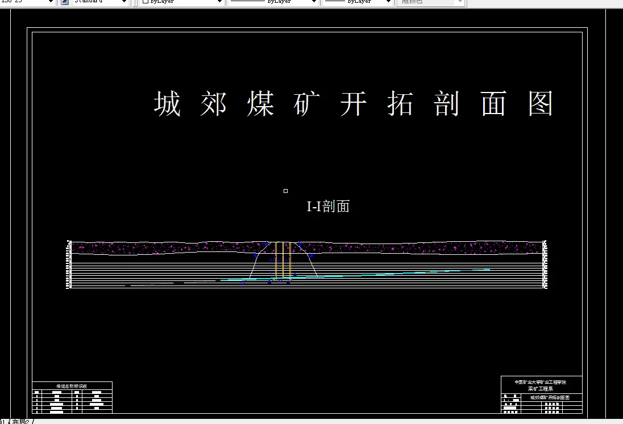
Task: Click the 采矿工程系 text in title block
Action: click(541, 387)
